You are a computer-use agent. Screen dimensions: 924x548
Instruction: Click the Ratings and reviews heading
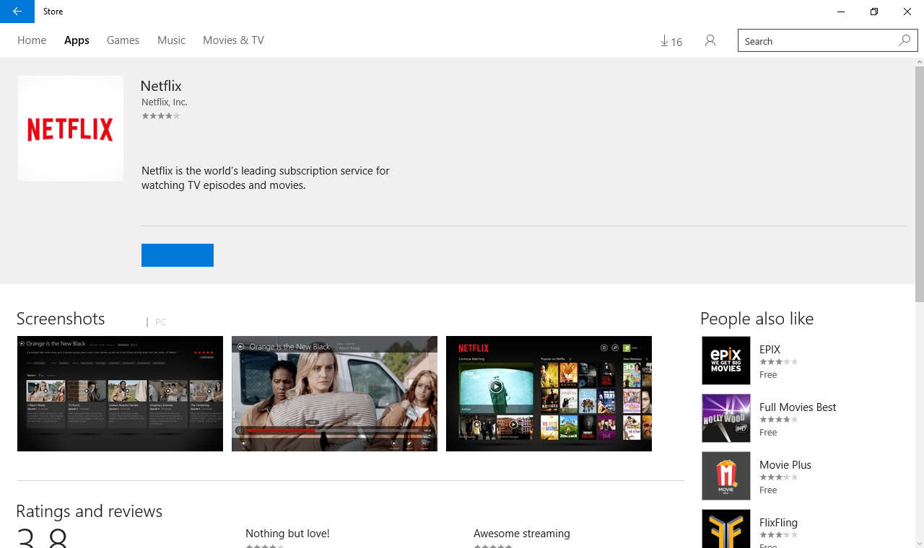[90, 511]
